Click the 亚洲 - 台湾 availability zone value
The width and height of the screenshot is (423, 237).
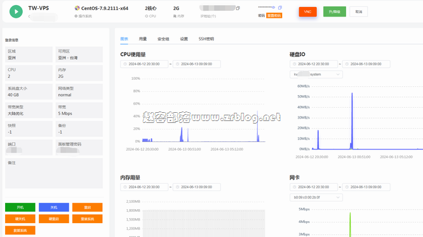click(68, 58)
